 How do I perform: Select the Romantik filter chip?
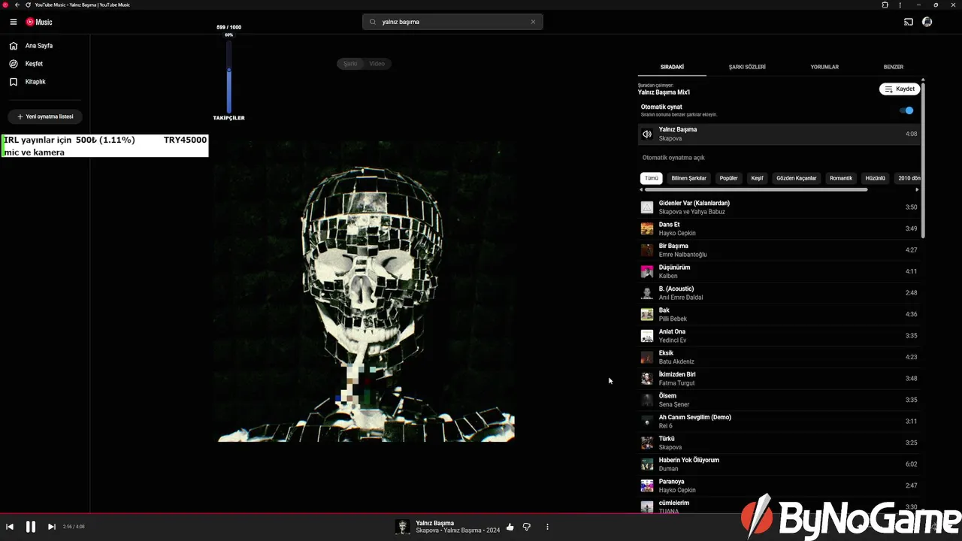[841, 178]
